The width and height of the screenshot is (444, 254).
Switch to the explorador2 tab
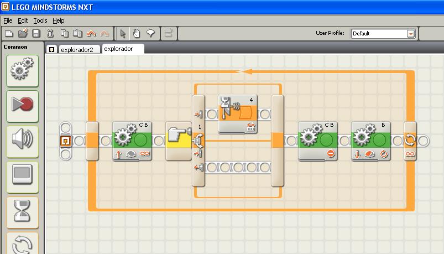(x=79, y=49)
